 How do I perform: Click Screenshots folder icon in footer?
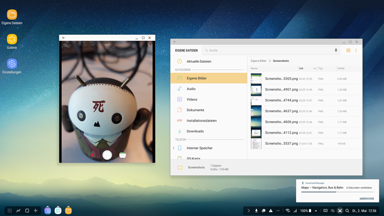pyautogui.click(x=180, y=167)
